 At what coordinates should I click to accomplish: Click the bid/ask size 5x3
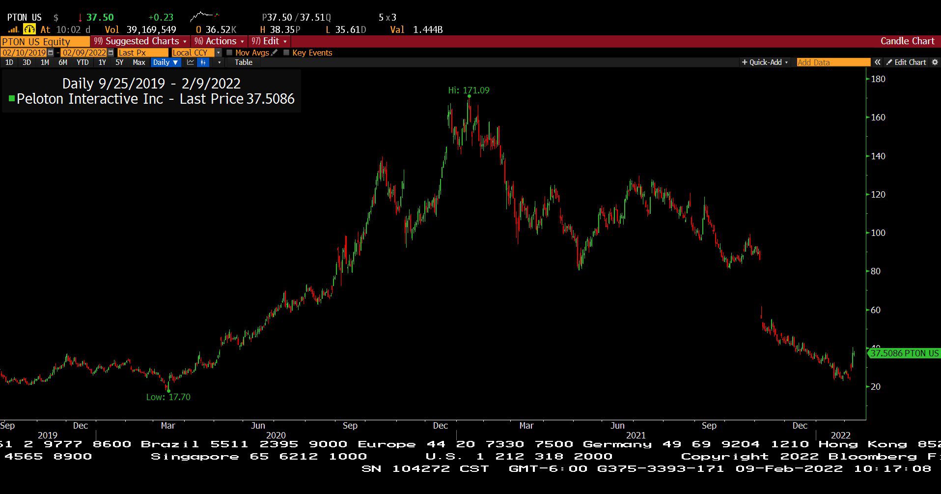pos(387,18)
